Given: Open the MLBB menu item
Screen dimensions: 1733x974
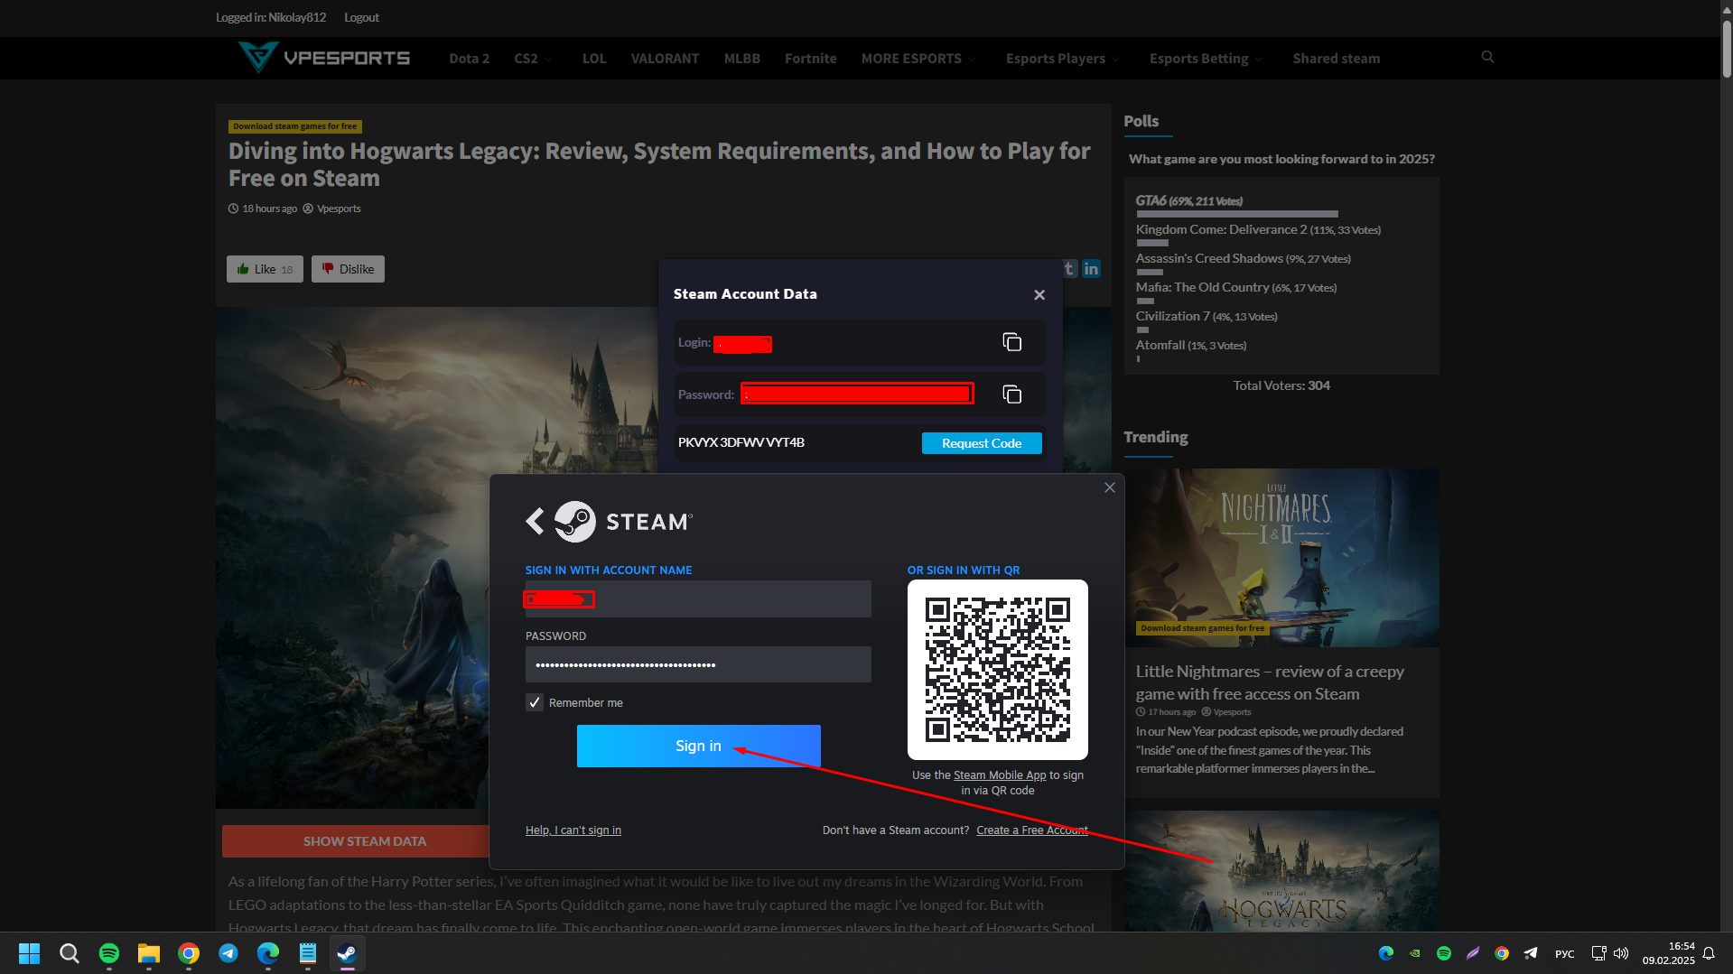Looking at the screenshot, I should pos(742,59).
